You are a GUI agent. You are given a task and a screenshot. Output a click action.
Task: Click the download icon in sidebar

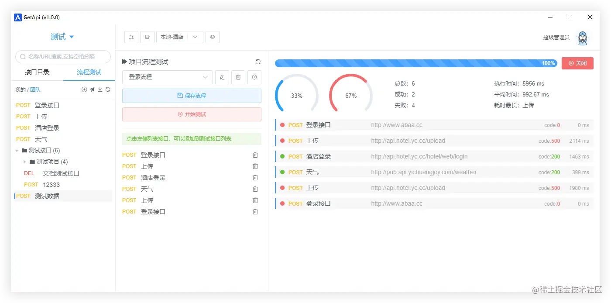[100, 90]
